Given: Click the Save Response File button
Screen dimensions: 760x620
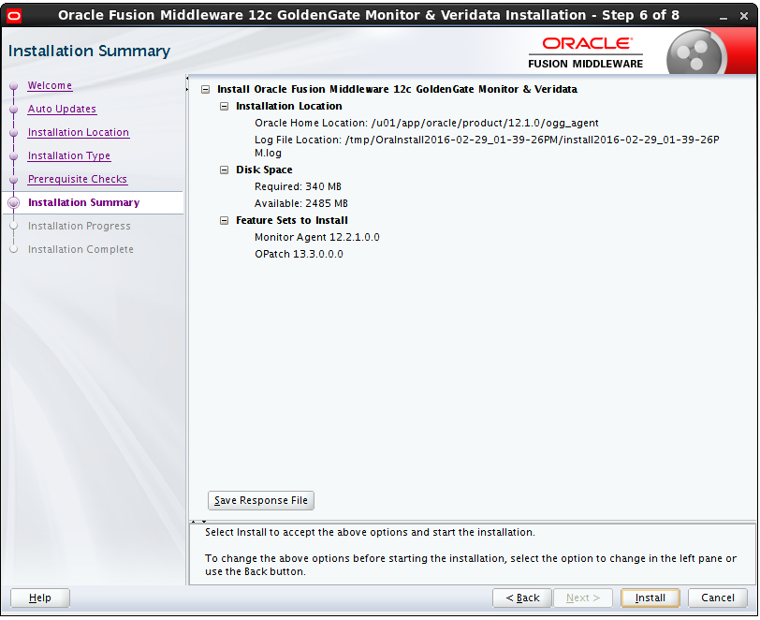Looking at the screenshot, I should click(261, 500).
